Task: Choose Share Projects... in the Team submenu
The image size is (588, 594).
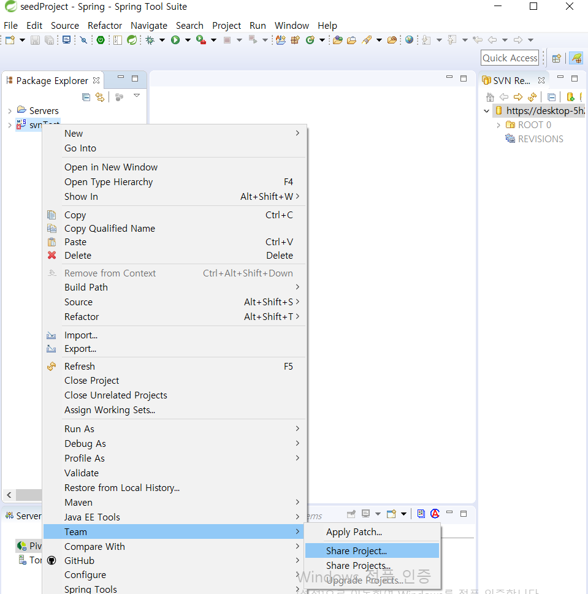Action: (372, 566)
